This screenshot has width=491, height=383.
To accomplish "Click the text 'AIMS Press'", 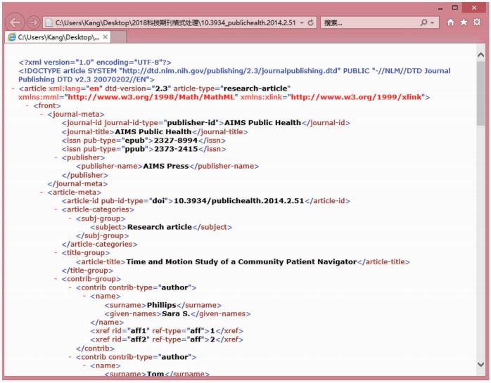I will 166,166.
